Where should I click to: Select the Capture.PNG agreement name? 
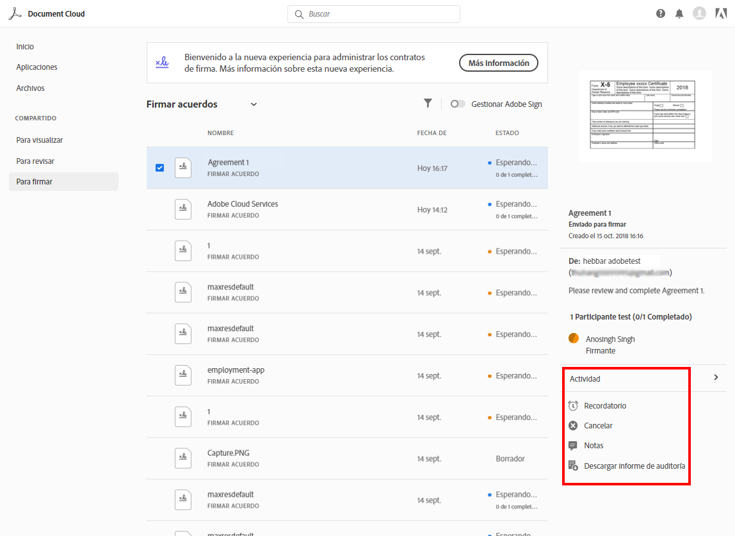click(x=229, y=453)
